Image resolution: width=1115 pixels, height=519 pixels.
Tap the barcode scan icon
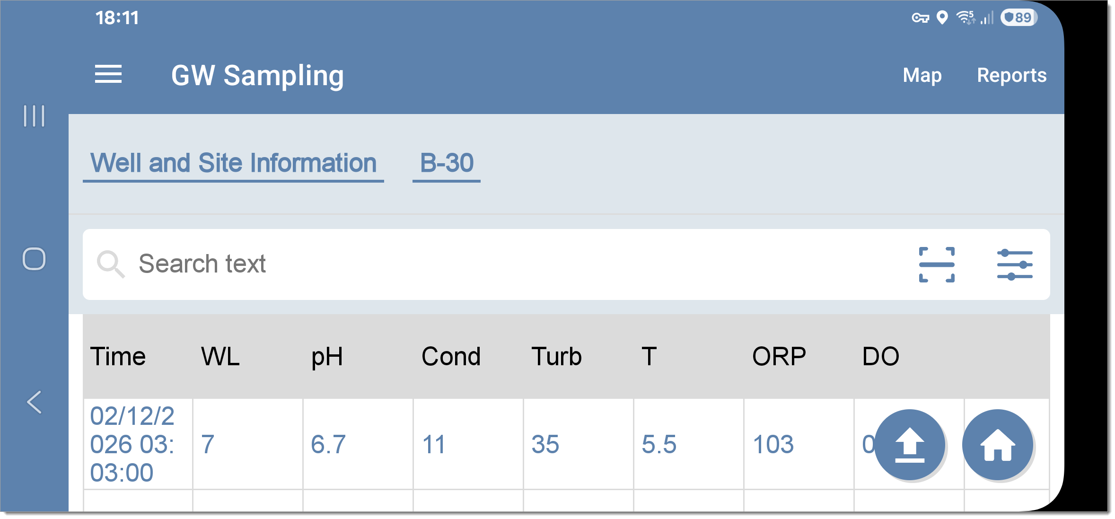[x=936, y=264]
